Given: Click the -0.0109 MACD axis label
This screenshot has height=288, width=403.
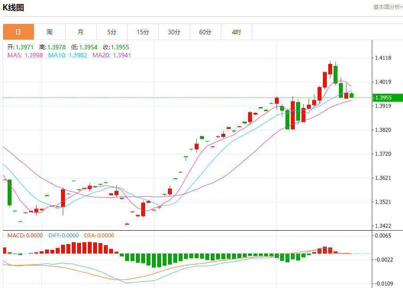Looking at the screenshot, I should point(383,284).
